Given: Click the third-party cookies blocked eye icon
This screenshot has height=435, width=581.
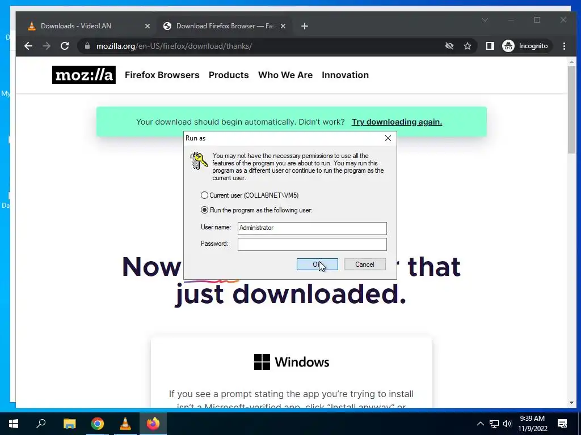Looking at the screenshot, I should 449,46.
